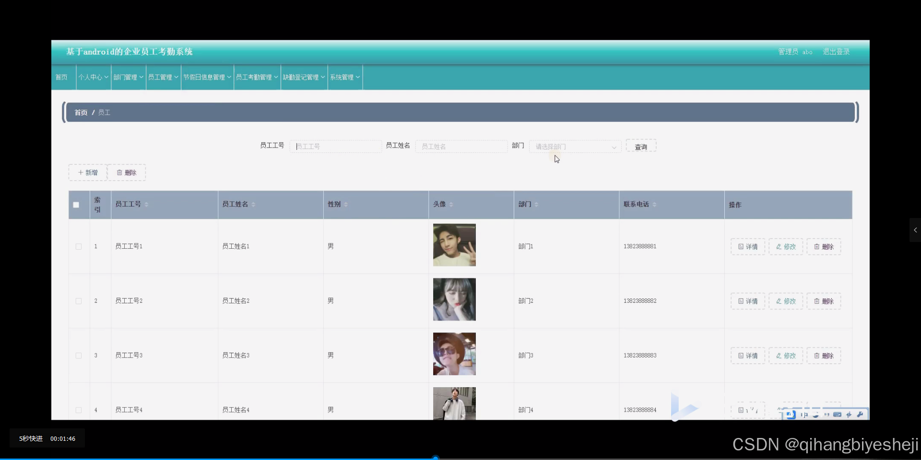921x460 pixels.
Task: Check the checkbox for 员工工号1 row
Action: pos(78,246)
